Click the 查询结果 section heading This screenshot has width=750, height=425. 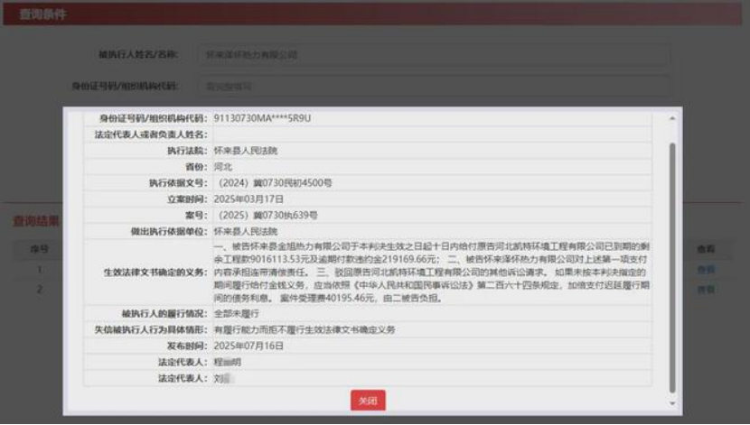pyautogui.click(x=36, y=220)
